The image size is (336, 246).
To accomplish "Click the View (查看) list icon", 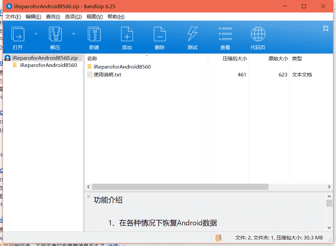I will pyautogui.click(x=225, y=34).
